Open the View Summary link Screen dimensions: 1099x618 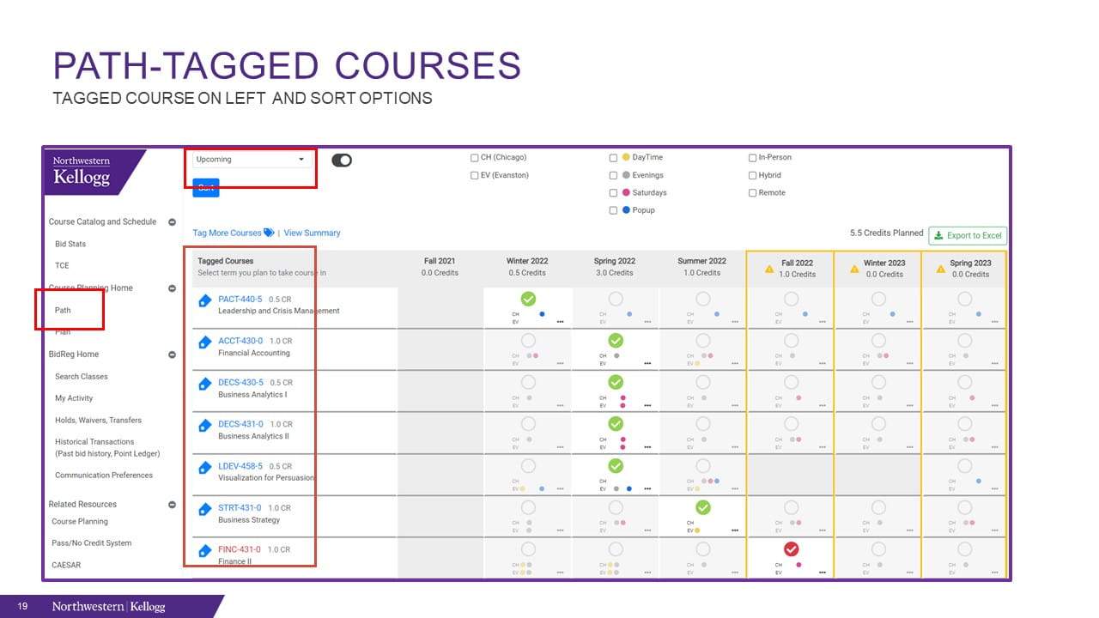tap(312, 233)
